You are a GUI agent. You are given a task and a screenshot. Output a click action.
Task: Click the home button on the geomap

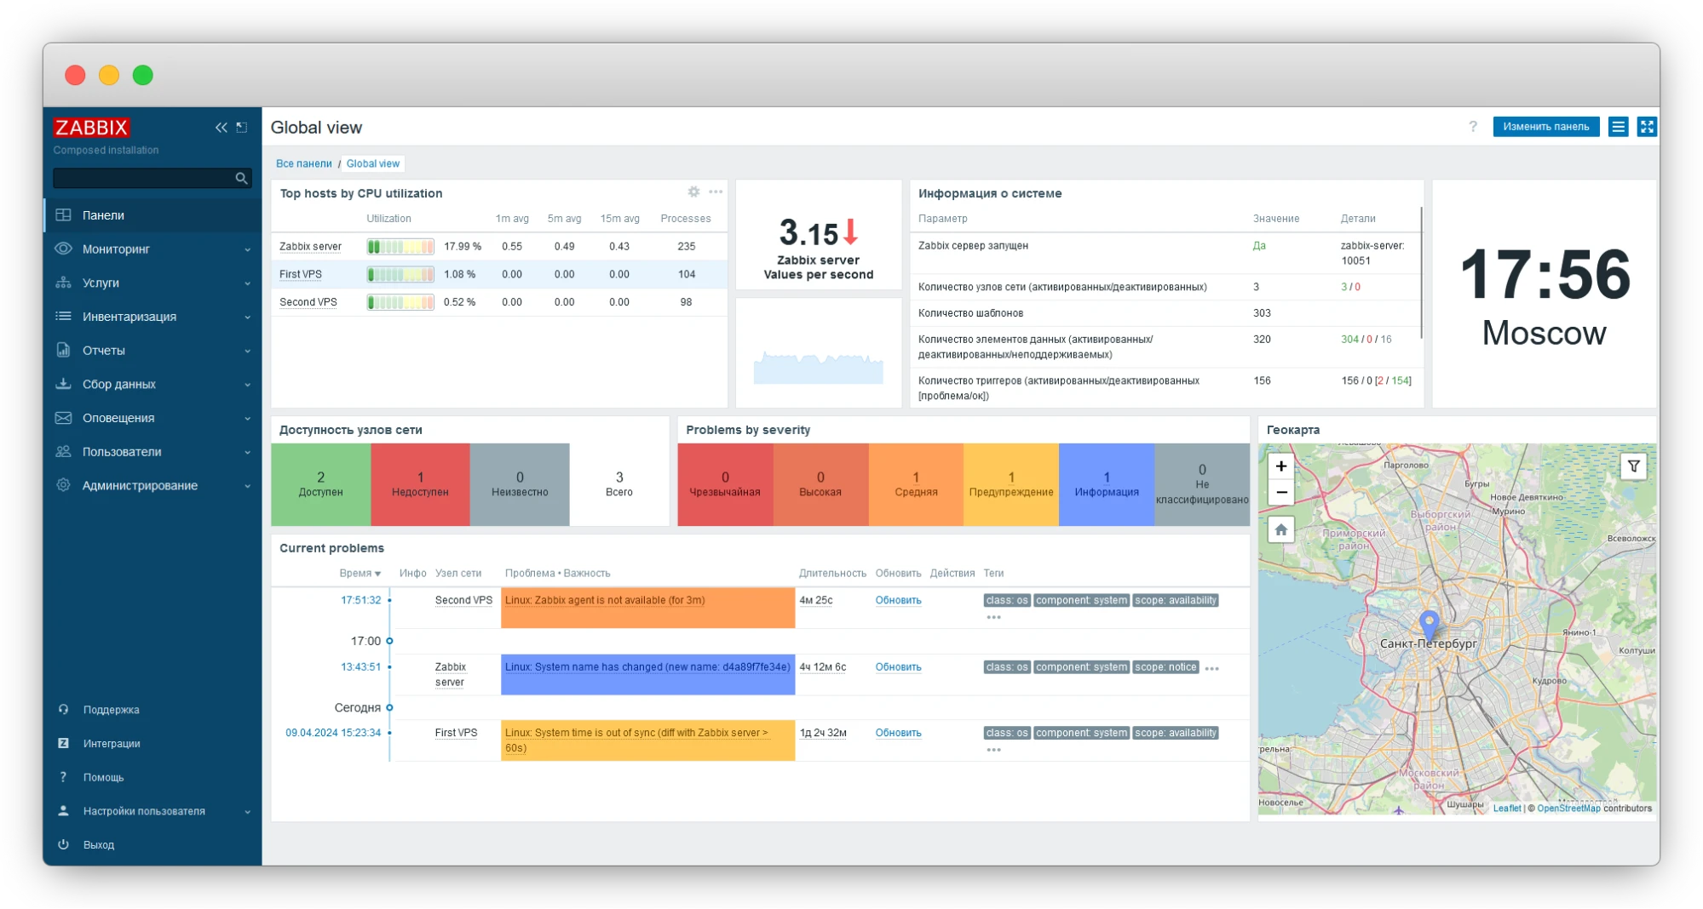tap(1280, 529)
